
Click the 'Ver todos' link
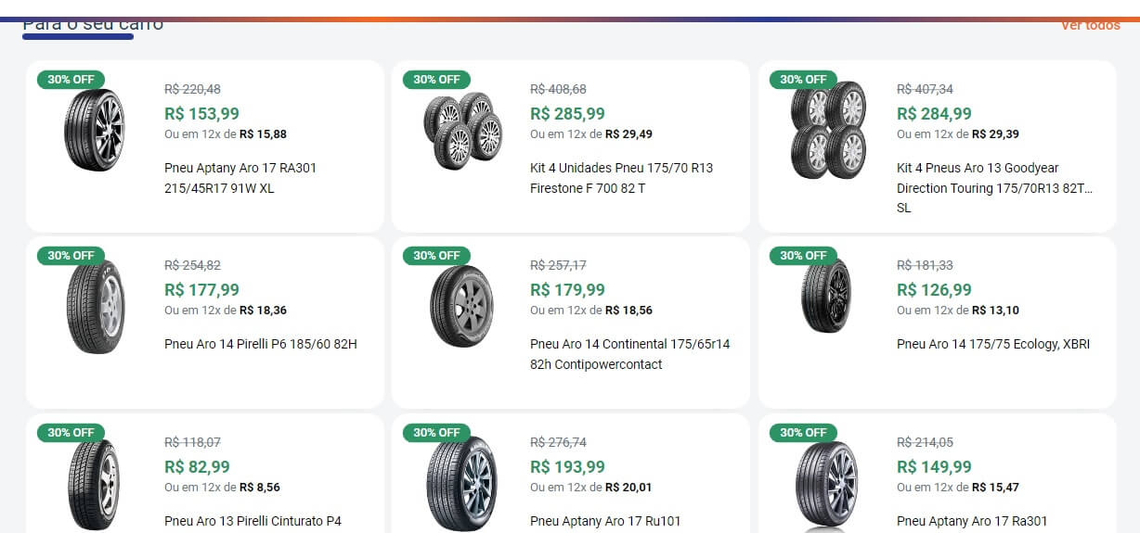pyautogui.click(x=1091, y=25)
